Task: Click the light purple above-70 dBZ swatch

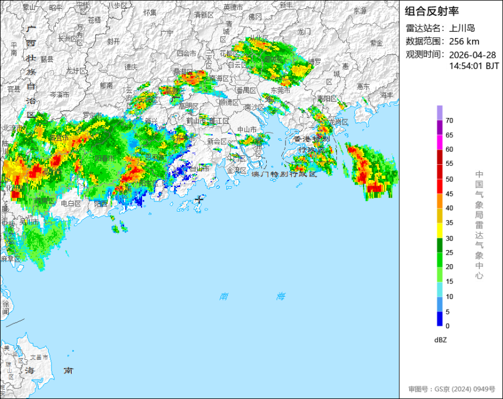Action: pyautogui.click(x=439, y=113)
